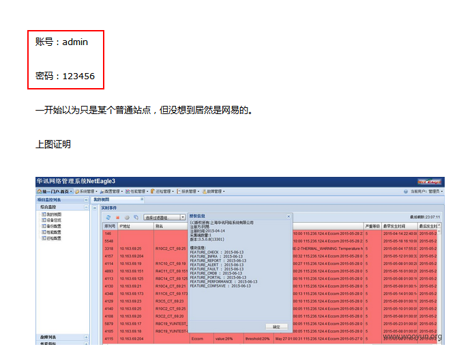The image size is (472, 364).
Task: Expand the hidden panel with double-arrow button
Action: 95,208
